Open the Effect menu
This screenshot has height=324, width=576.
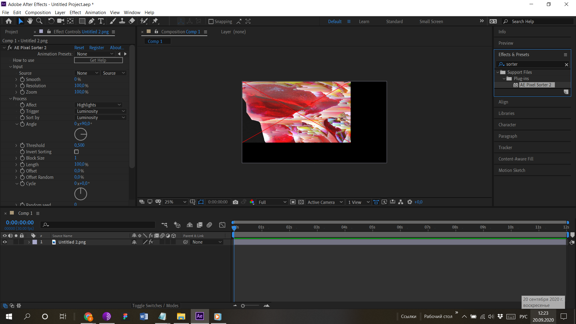75,13
